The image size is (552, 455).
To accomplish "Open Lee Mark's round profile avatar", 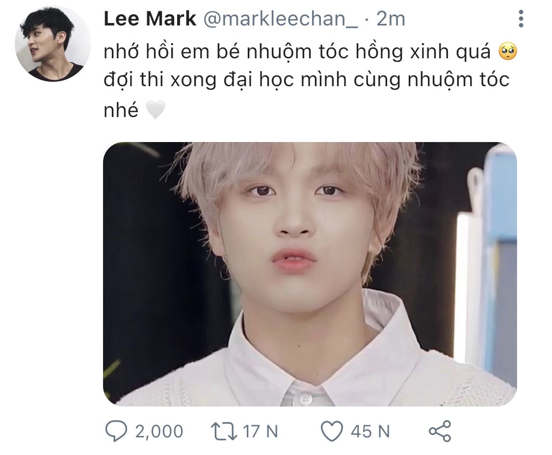I will pyautogui.click(x=53, y=43).
